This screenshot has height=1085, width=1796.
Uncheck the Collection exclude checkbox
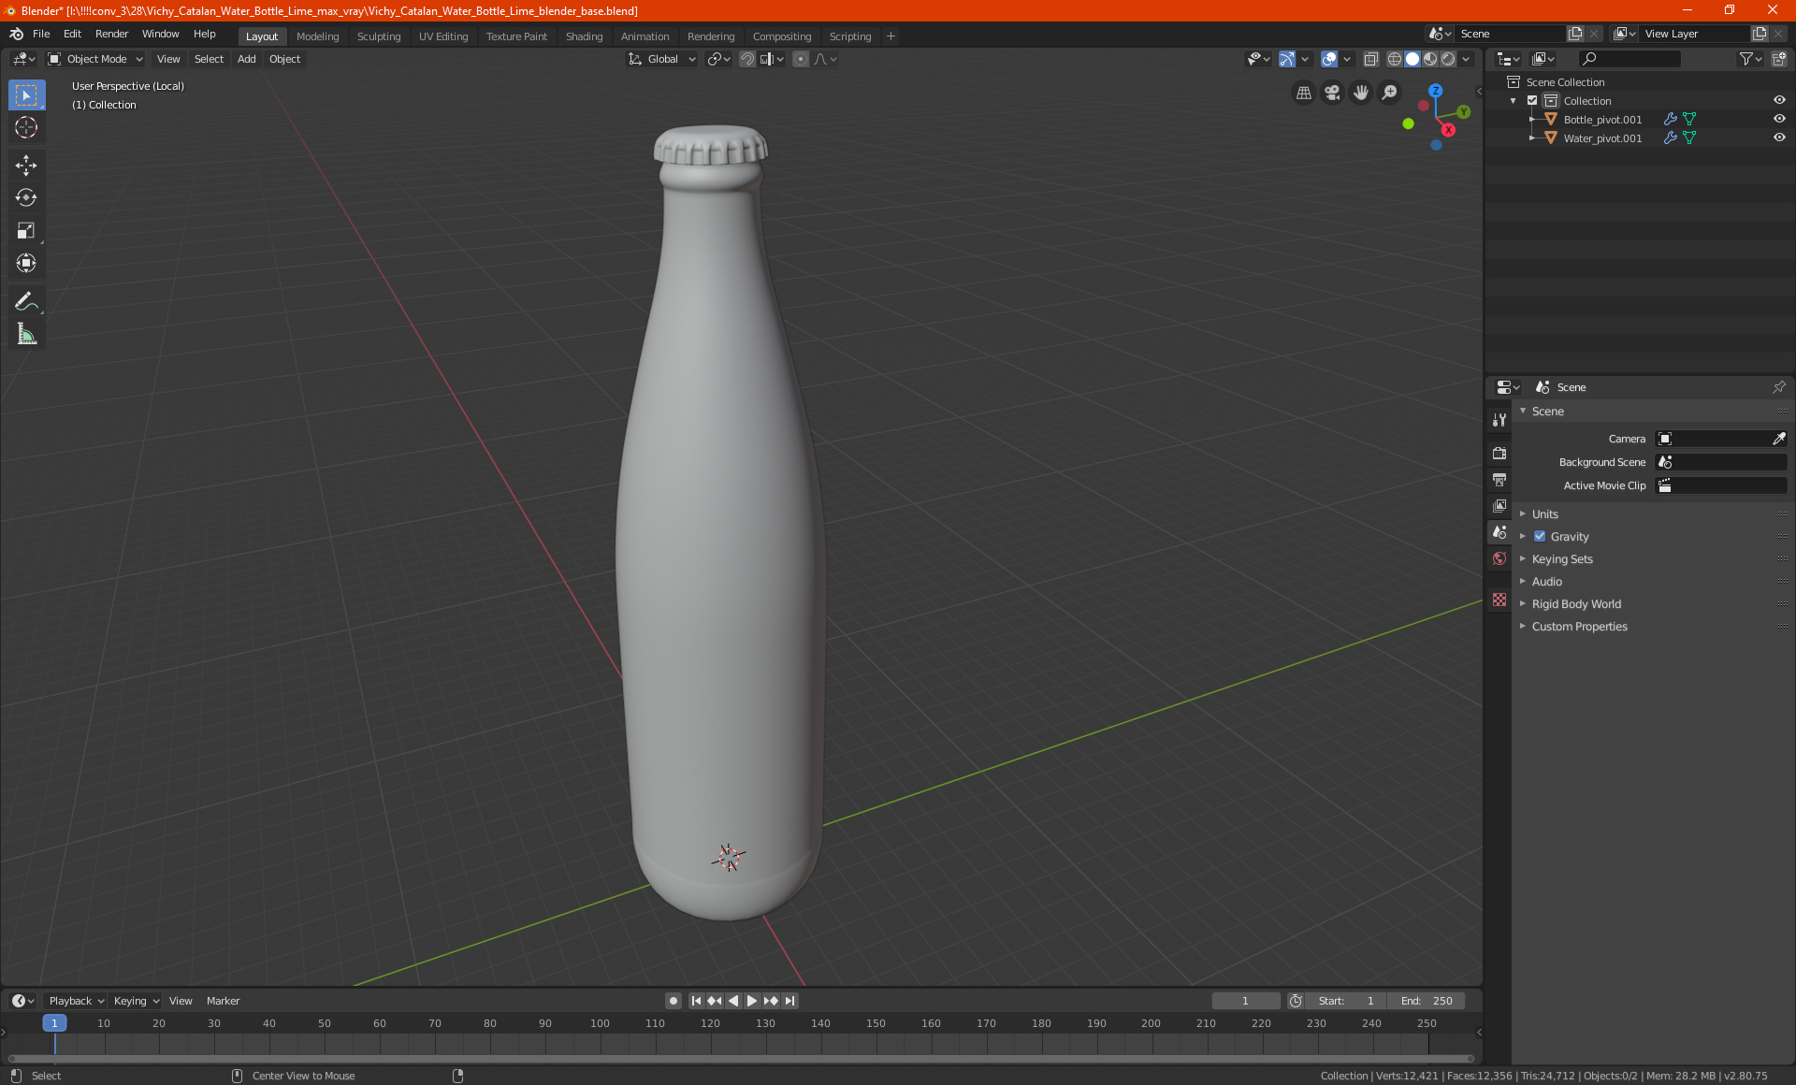[x=1532, y=101]
